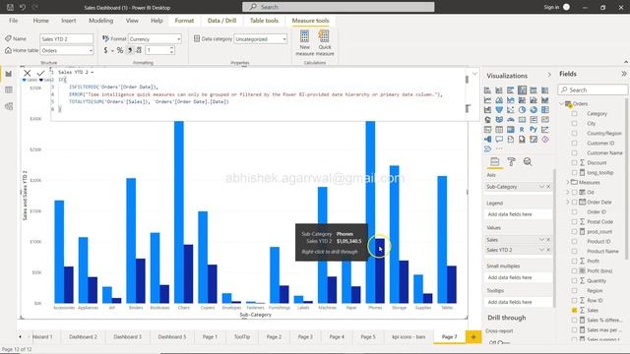This screenshot has height=354, width=630.
Task: Check the Discount field checkbox
Action: (574, 163)
